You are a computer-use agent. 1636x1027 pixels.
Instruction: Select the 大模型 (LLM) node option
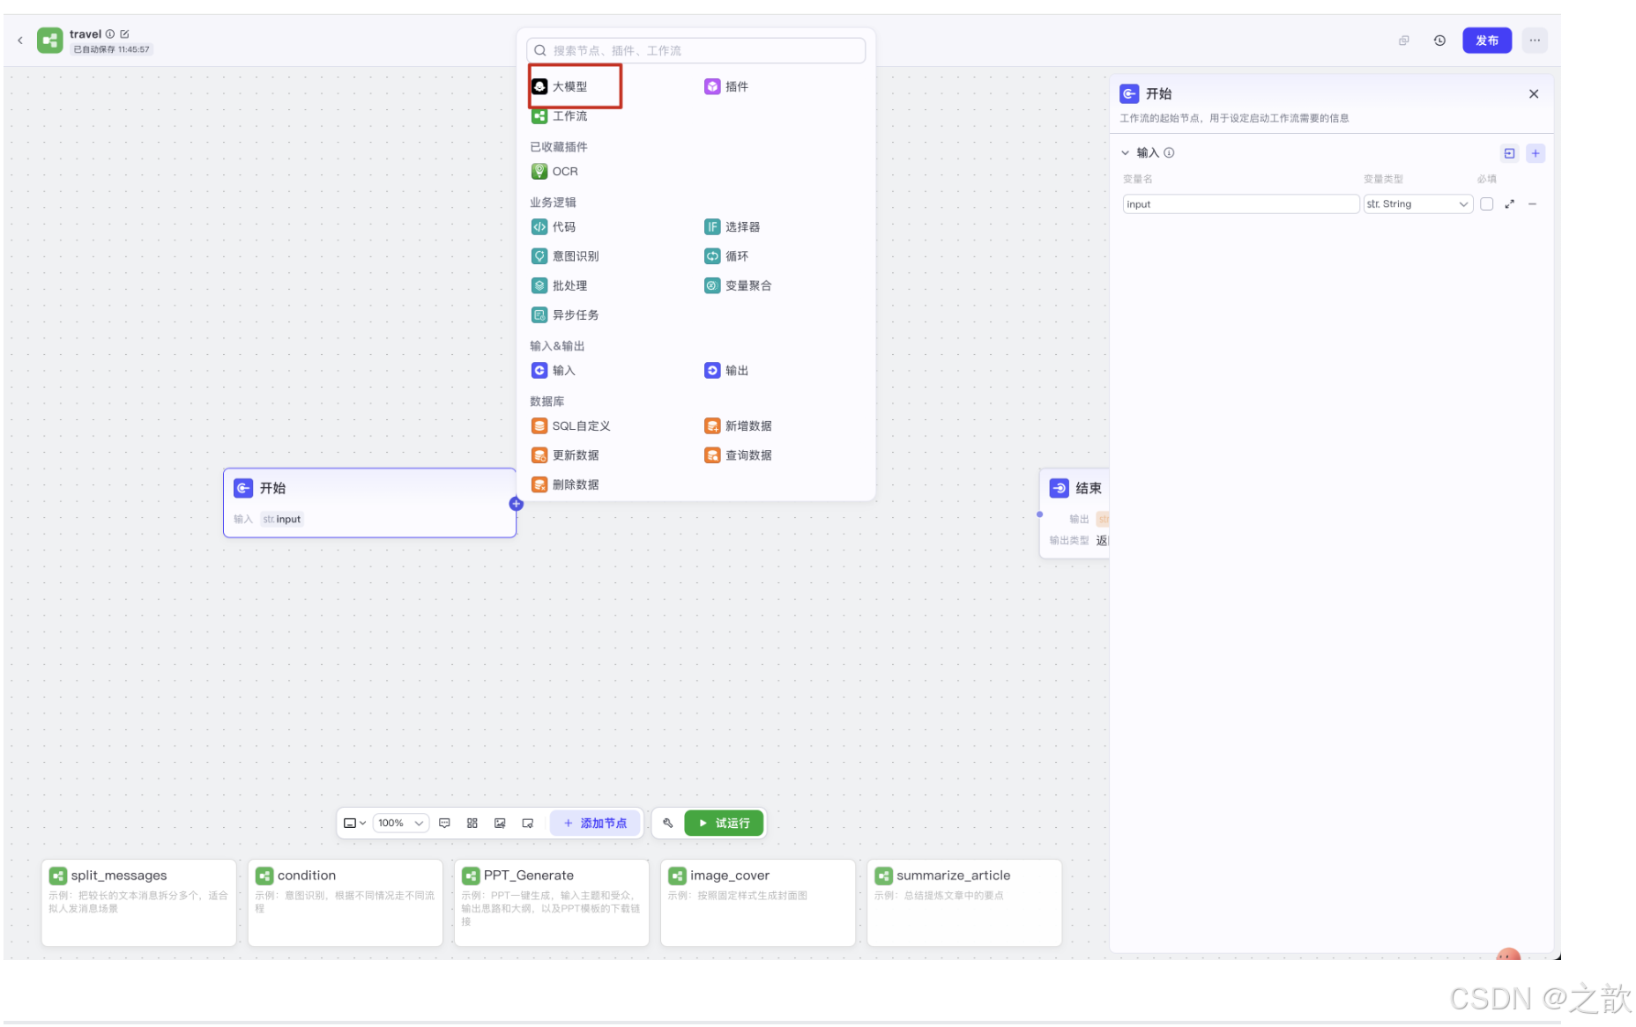[x=560, y=86]
